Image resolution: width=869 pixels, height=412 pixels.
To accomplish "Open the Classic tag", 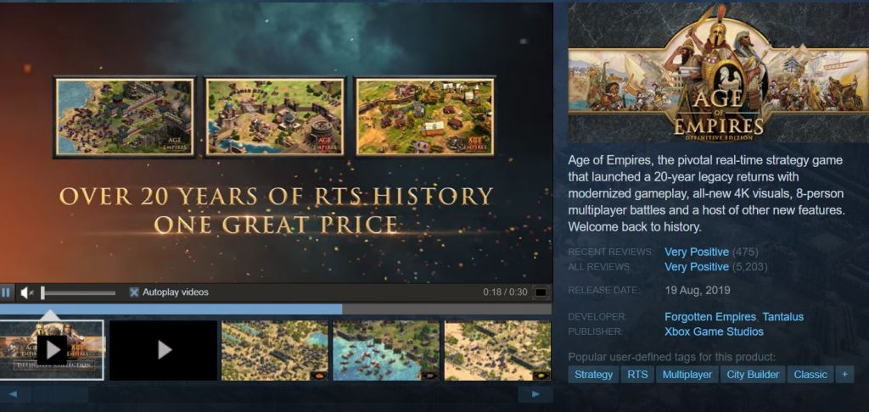I will [810, 375].
